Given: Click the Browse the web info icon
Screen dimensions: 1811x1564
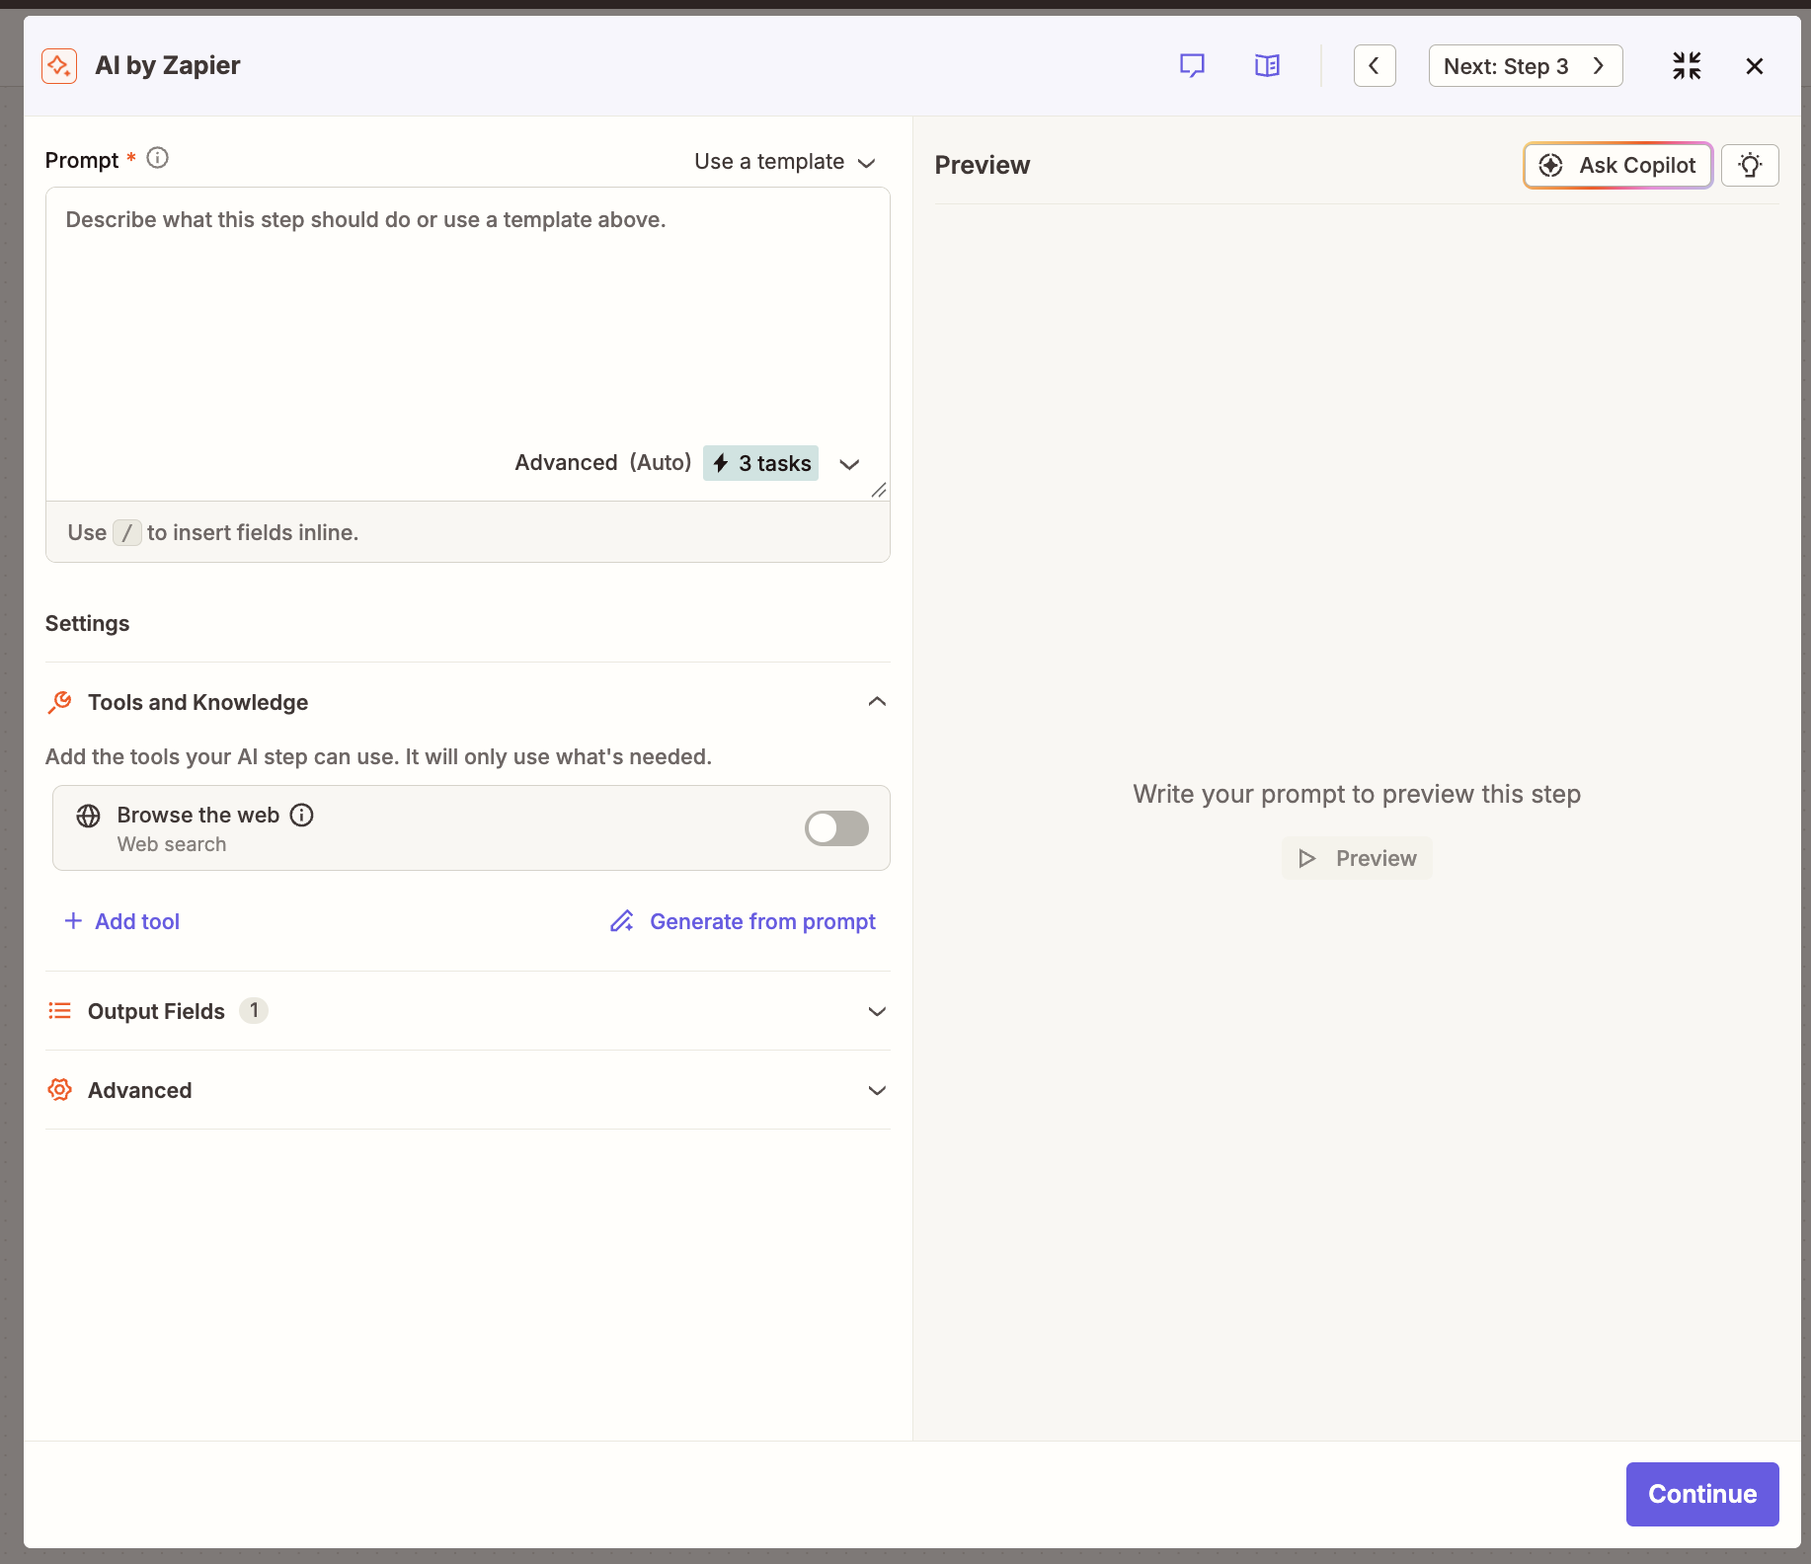Looking at the screenshot, I should 302,815.
